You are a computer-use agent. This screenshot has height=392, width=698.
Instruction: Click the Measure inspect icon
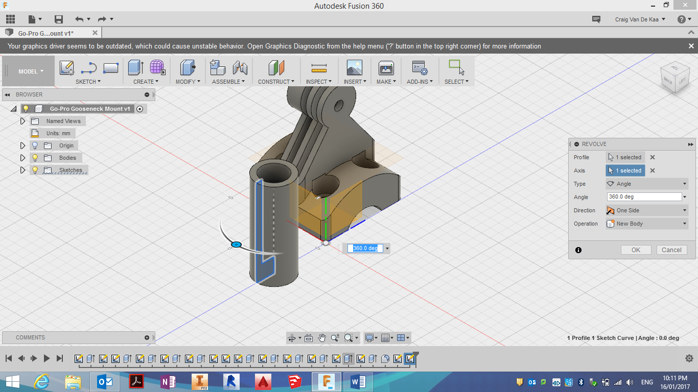coord(319,67)
